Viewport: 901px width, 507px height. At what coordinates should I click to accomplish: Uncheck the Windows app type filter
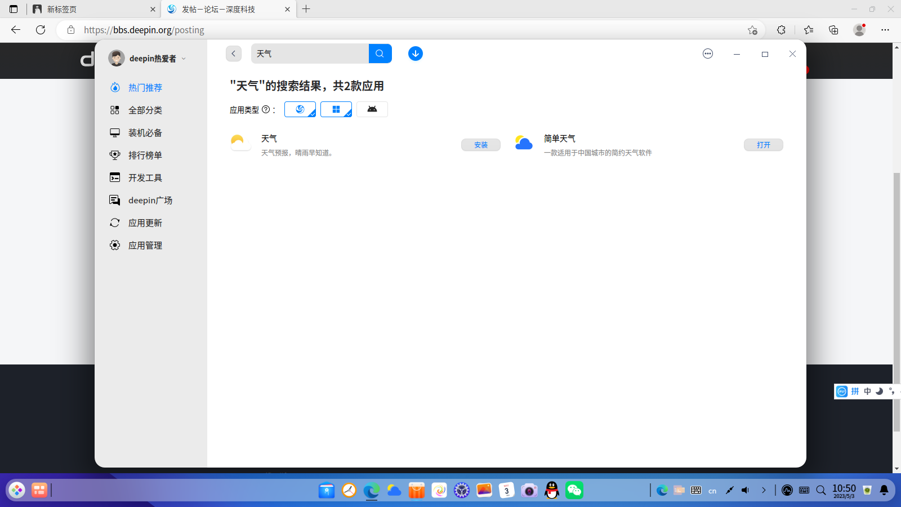tap(336, 109)
